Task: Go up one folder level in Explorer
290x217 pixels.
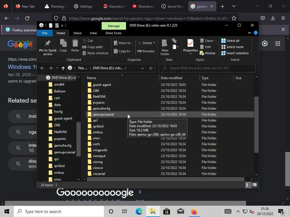Action: click(x=63, y=68)
